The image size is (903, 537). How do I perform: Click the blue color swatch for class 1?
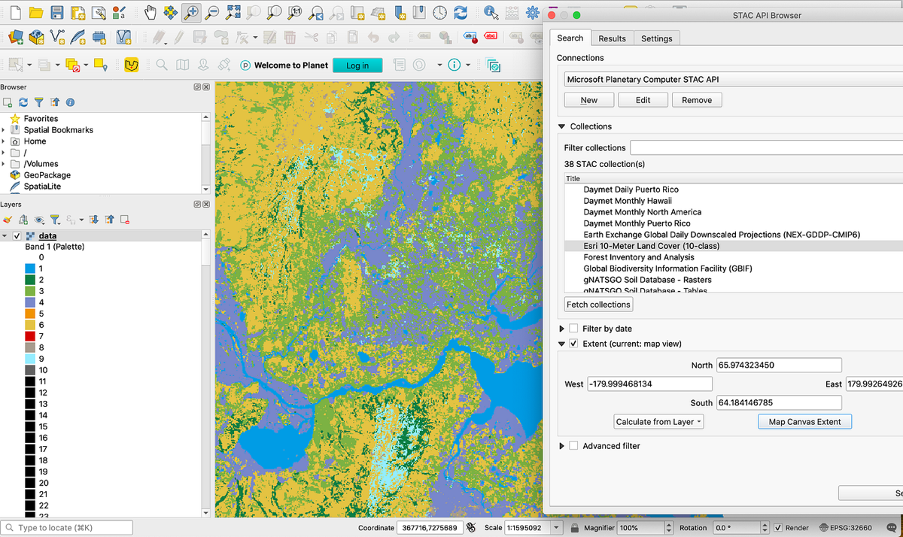(30, 268)
